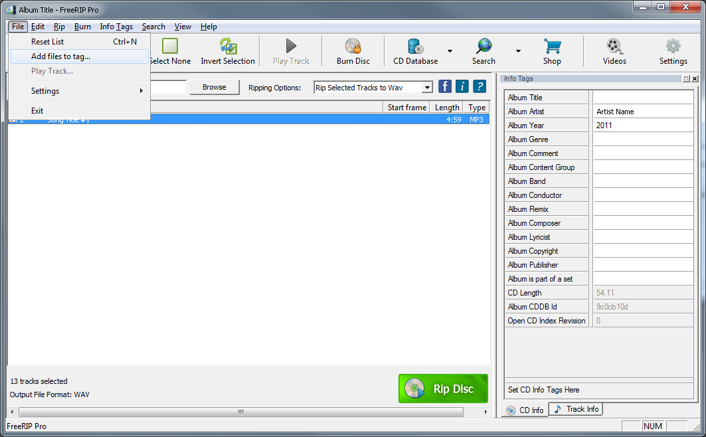Click the scrollbar left arrow
The height and width of the screenshot is (437, 706).
point(12,412)
